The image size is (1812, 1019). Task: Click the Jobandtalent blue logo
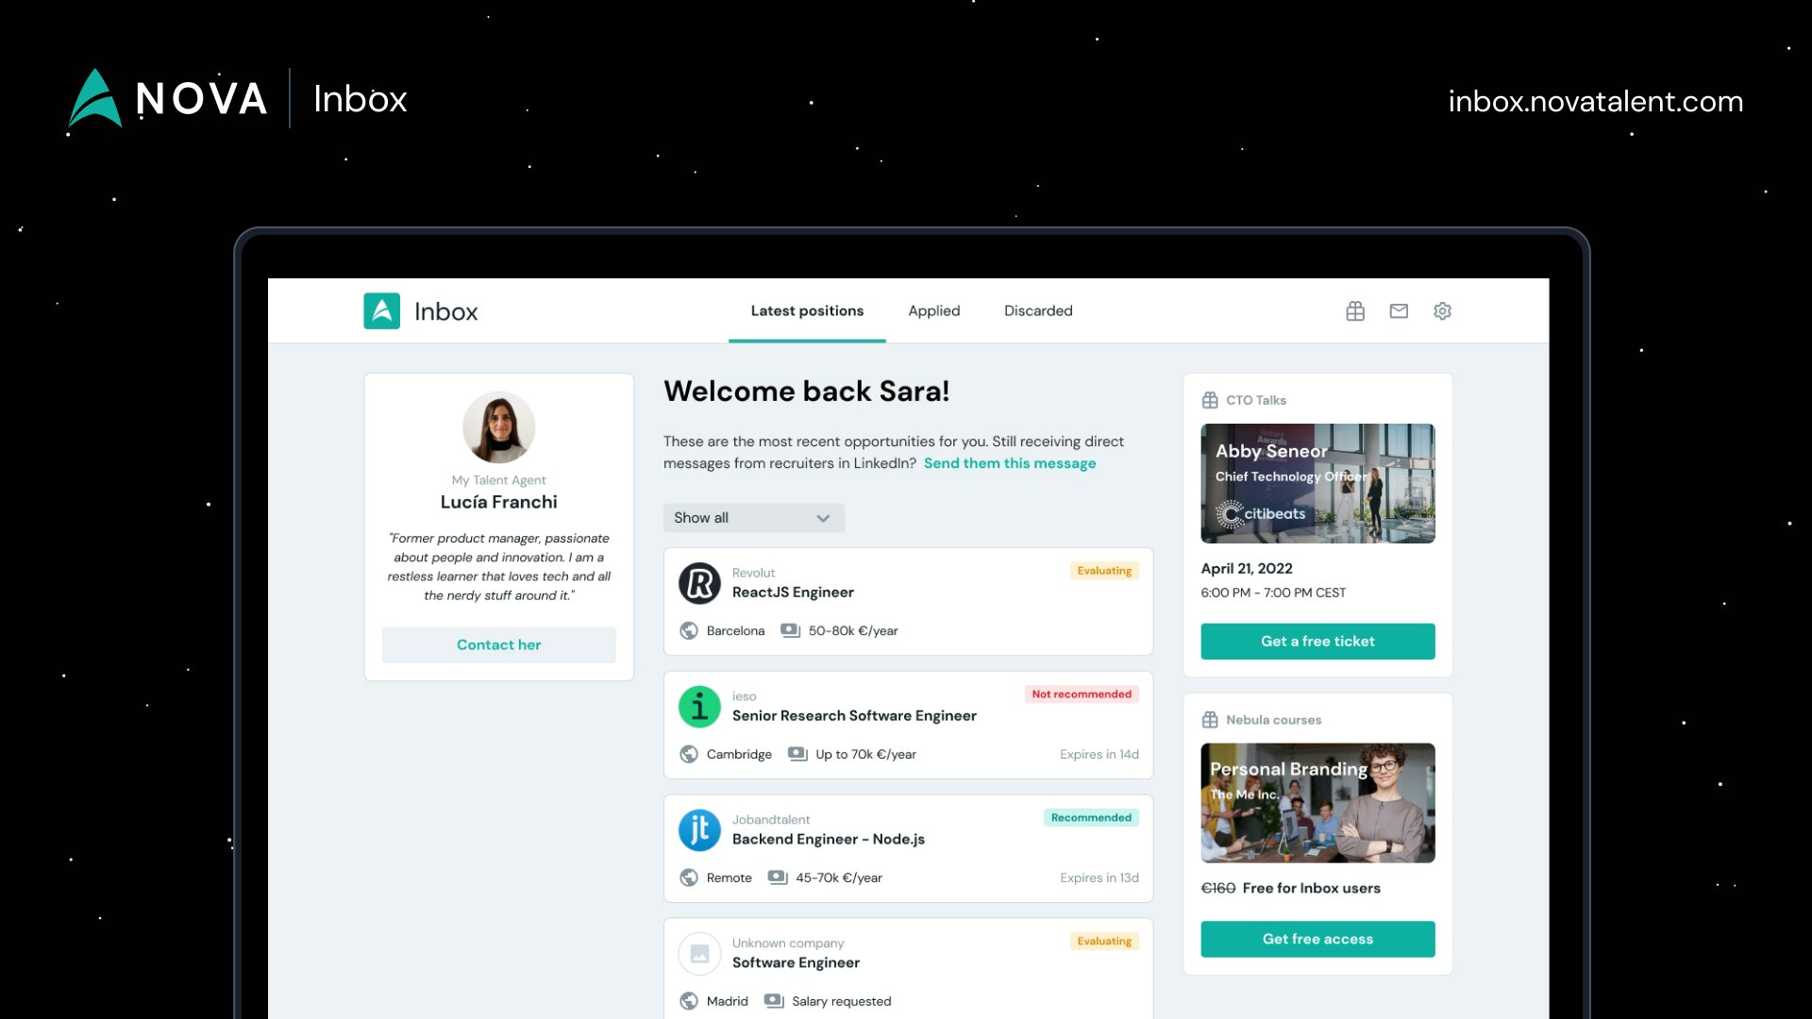(699, 830)
